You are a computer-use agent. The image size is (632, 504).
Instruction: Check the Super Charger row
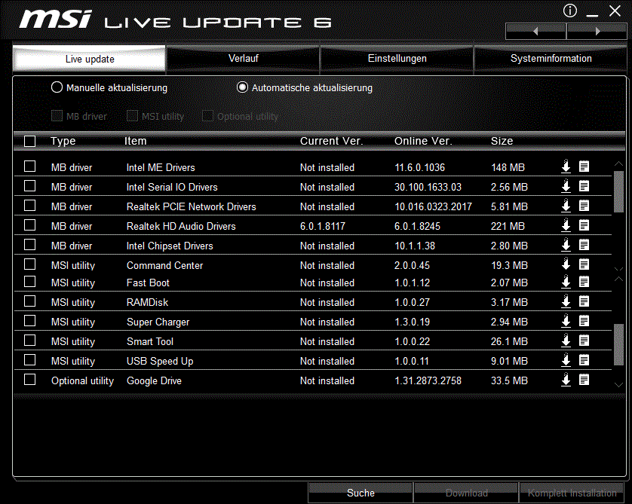pyautogui.click(x=30, y=321)
